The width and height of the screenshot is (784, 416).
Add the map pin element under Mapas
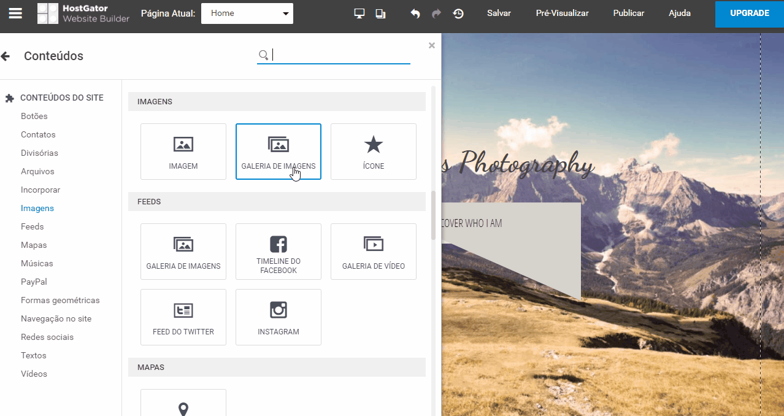(x=183, y=403)
